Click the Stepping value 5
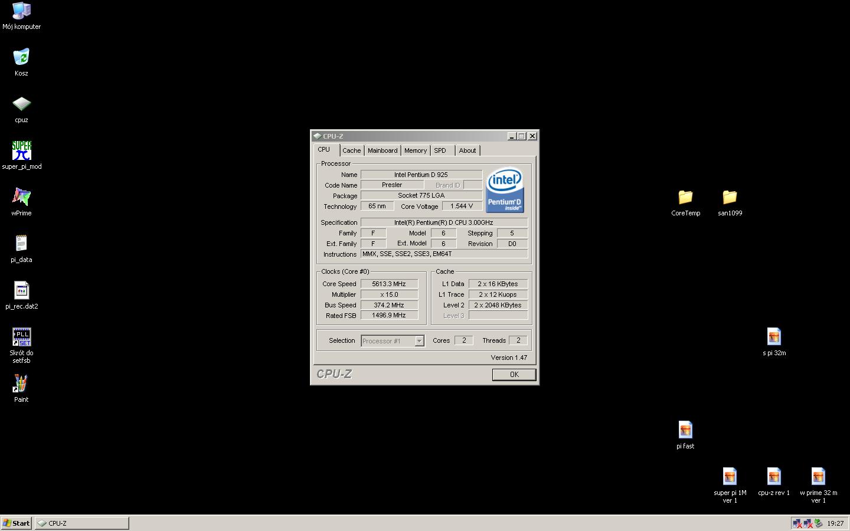Screen dimensions: 850x531 point(512,233)
